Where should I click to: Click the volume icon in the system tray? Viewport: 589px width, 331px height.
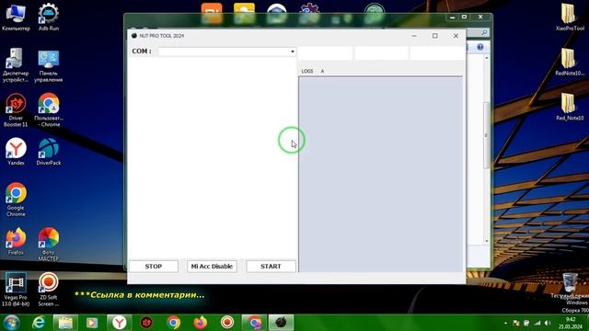(x=548, y=323)
